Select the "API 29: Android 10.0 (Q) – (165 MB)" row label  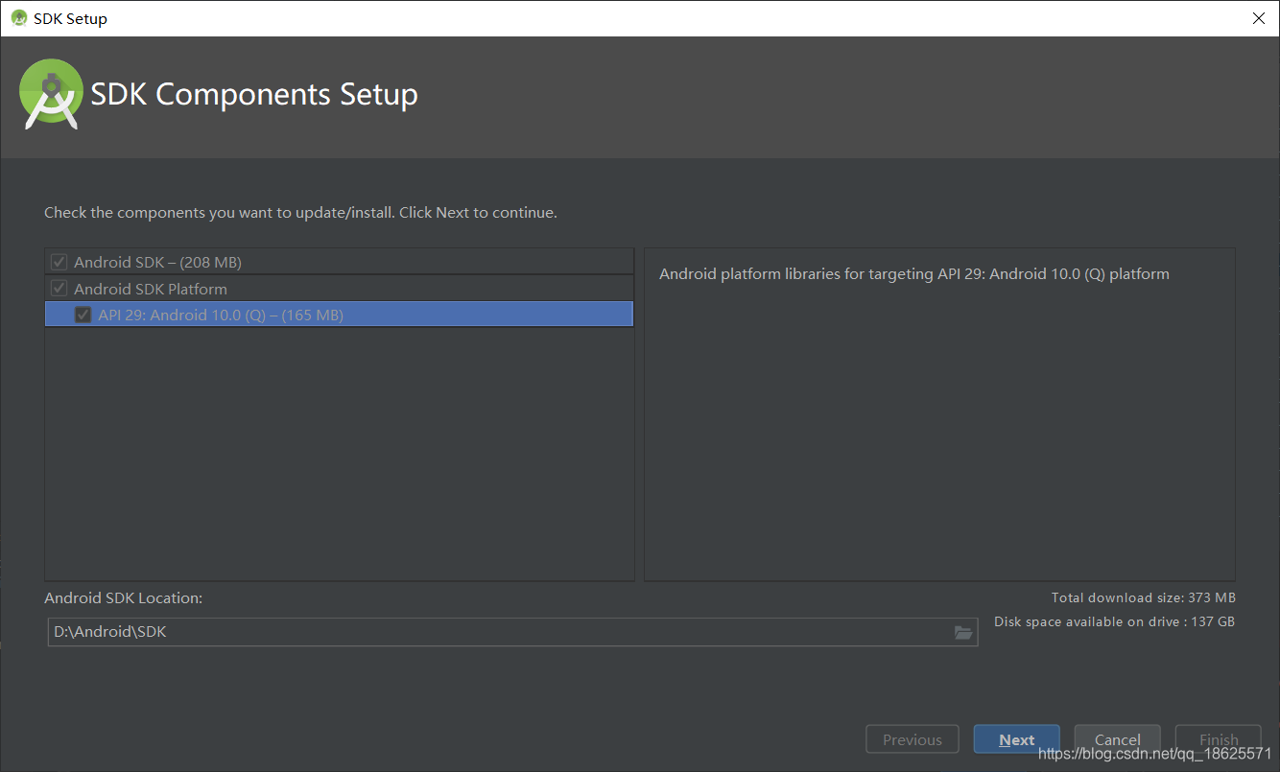221,315
